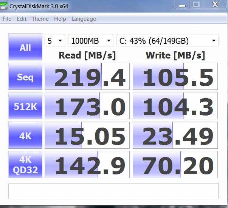Close the CrystalDiskMark window
The image size is (228, 208).
215,5
